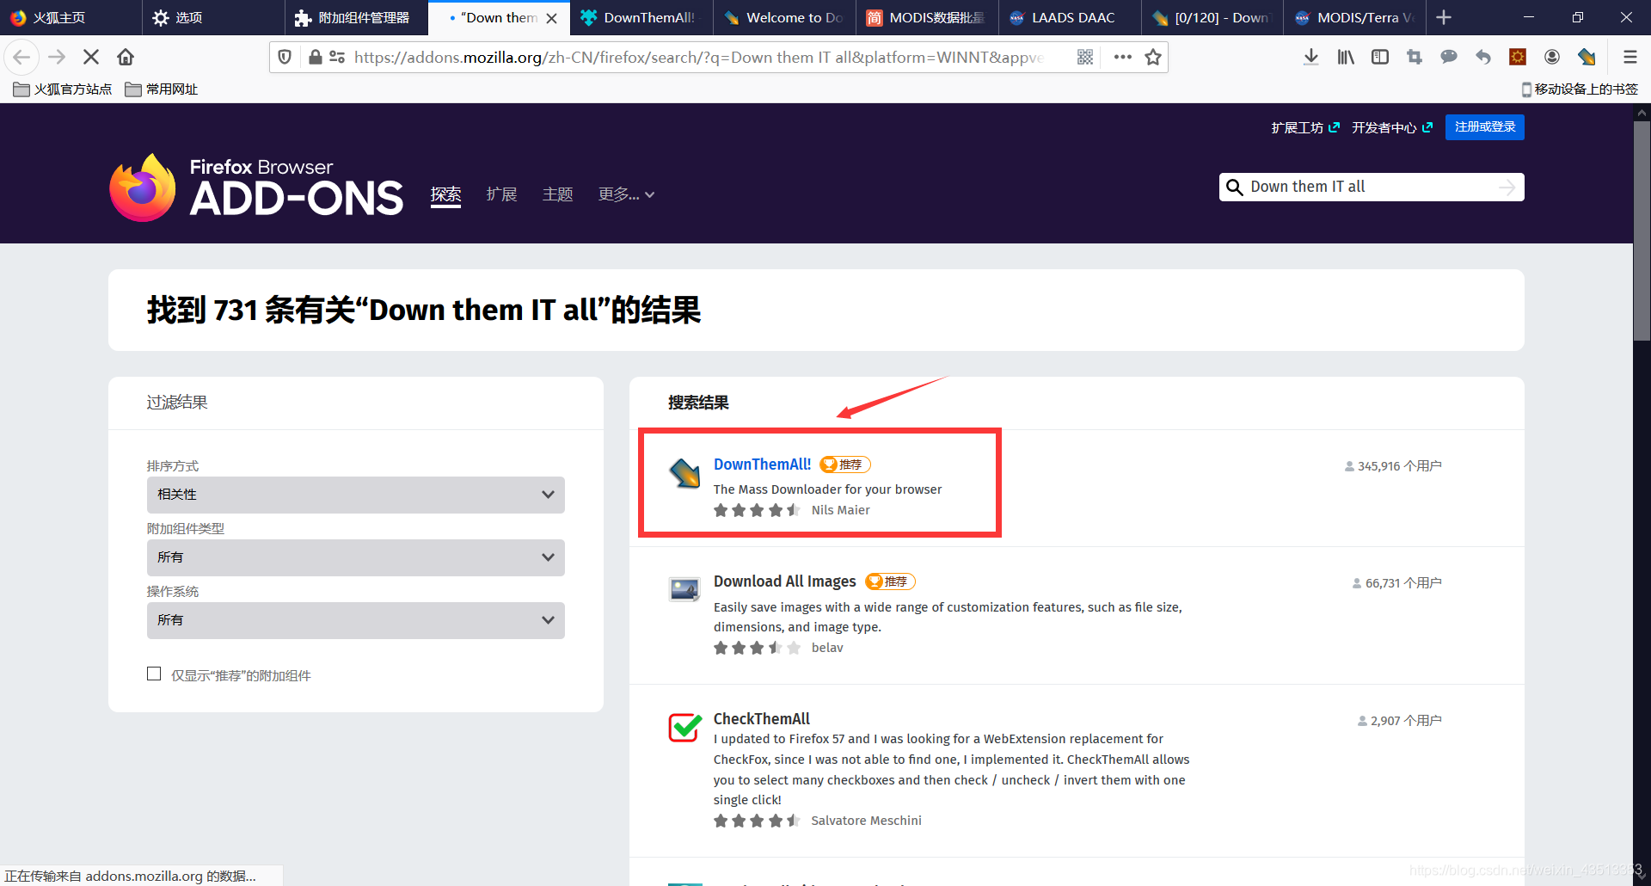
Task: Go back with the browser back arrow
Action: coord(21,57)
